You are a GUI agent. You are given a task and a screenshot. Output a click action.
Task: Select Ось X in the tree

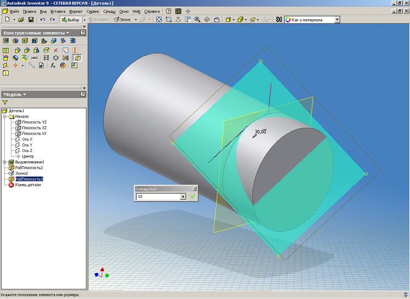27,139
